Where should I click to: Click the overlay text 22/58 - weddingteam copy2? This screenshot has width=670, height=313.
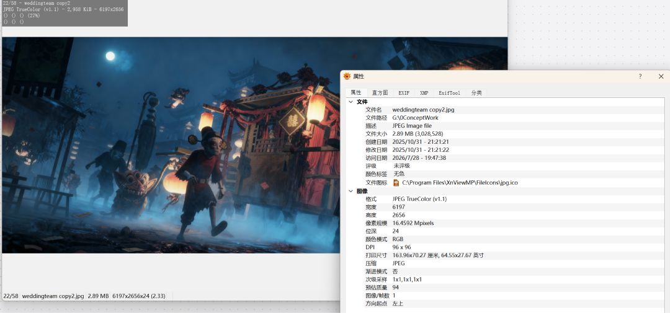(x=37, y=3)
